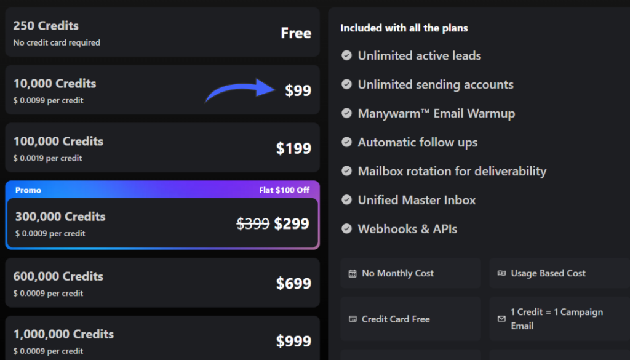Click the checkmark beside Automatic follow ups

(346, 142)
